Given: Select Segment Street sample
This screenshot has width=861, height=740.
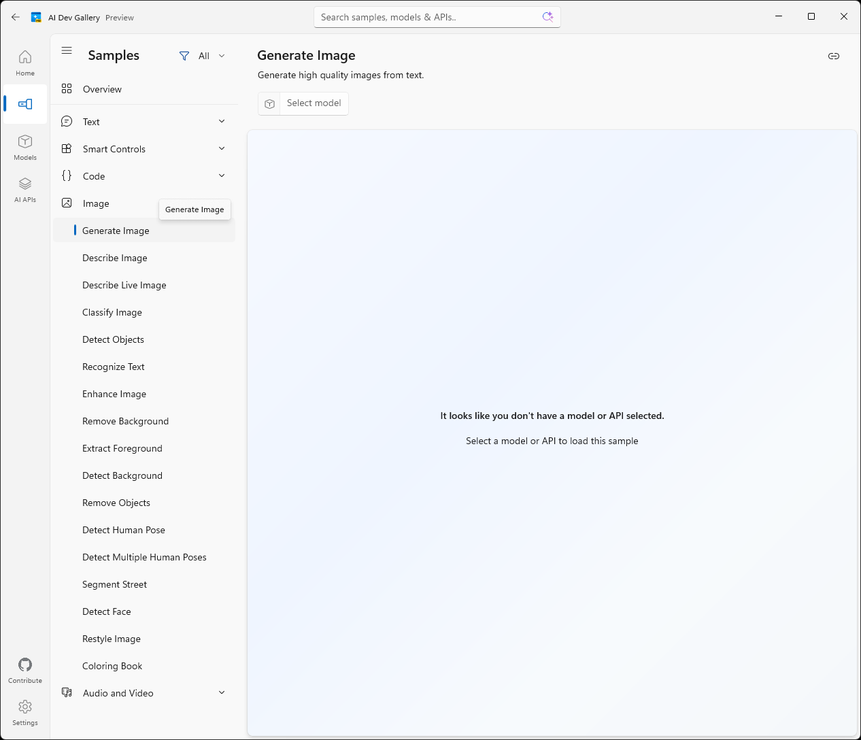Looking at the screenshot, I should [144, 584].
